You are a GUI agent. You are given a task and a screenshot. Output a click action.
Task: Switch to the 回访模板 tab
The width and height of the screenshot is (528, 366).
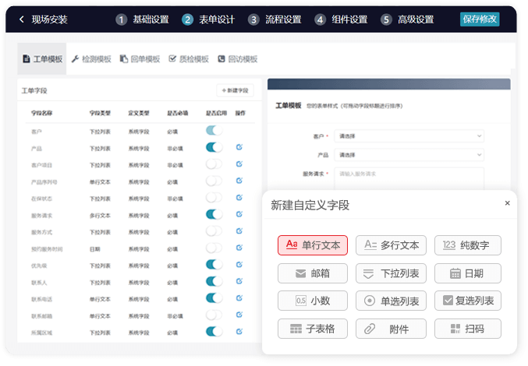pos(237,59)
